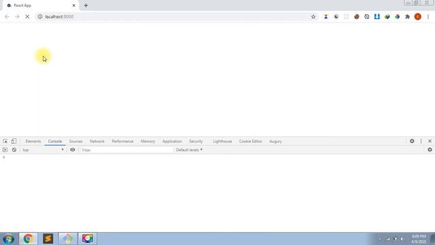
Task: Click the browser forward arrow
Action: point(17,16)
